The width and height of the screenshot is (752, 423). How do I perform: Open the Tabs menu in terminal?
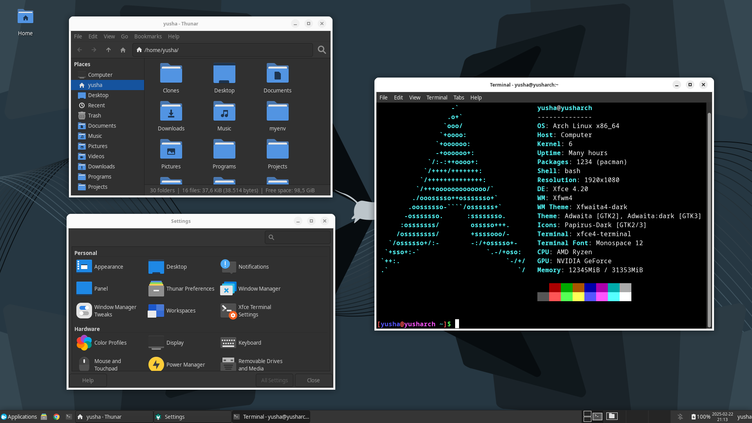coord(459,97)
